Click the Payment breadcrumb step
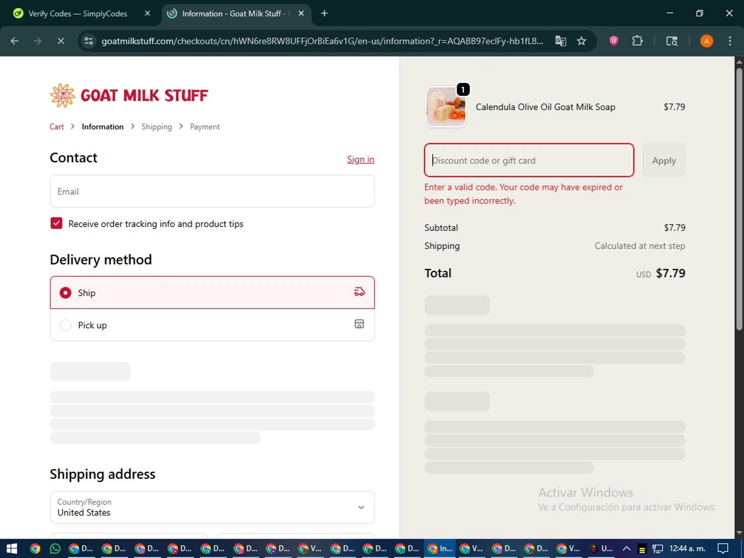The image size is (744, 558). (x=205, y=127)
